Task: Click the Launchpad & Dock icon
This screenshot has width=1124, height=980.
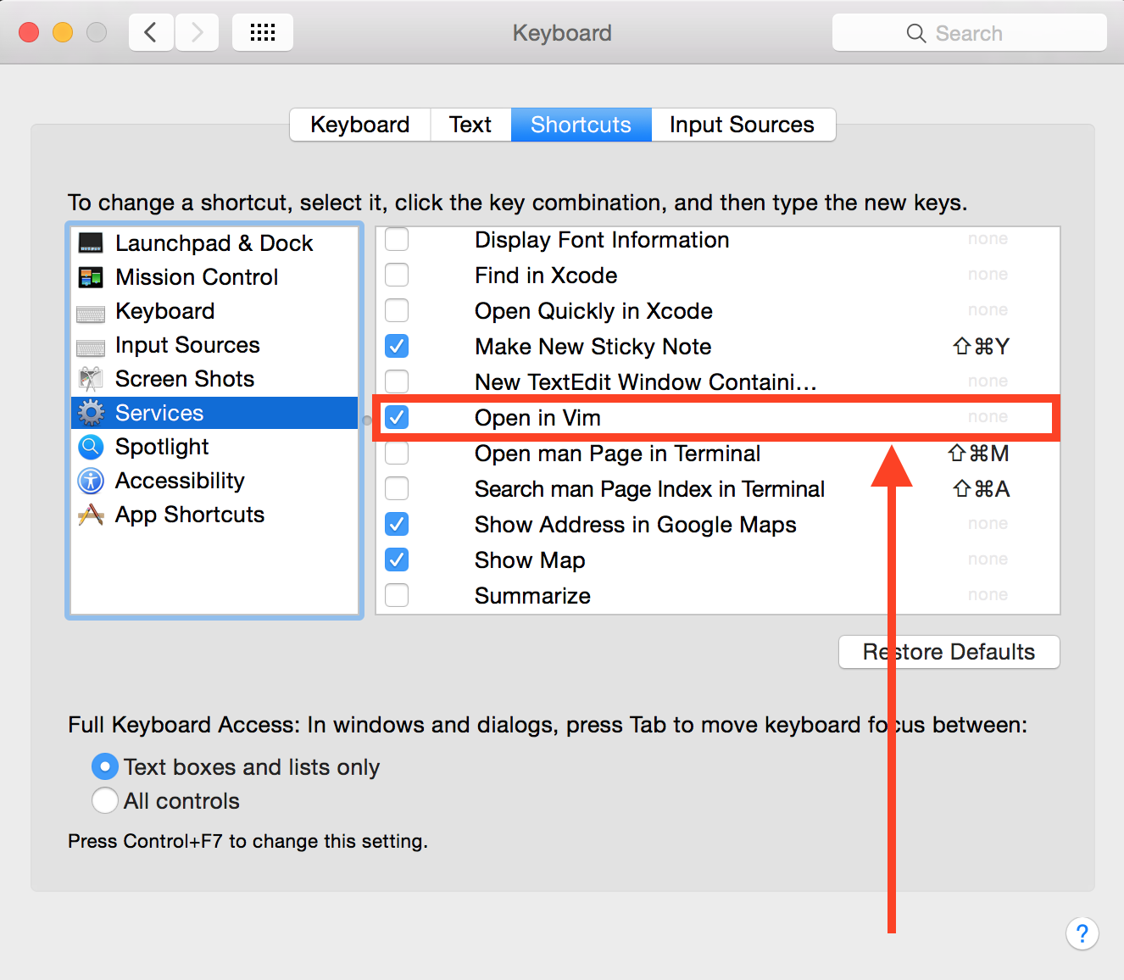Action: (x=91, y=243)
